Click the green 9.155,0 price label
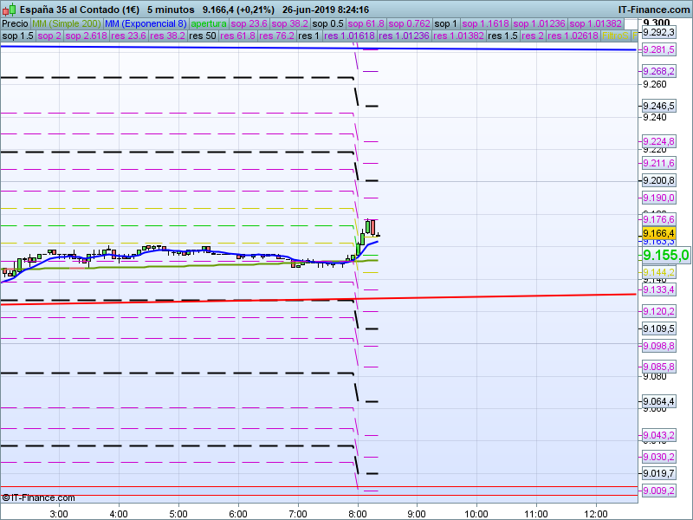Image resolution: width=693 pixels, height=520 pixels. tap(665, 255)
